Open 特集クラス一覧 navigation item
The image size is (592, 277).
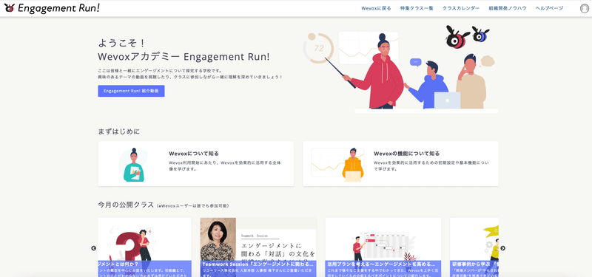coord(417,8)
